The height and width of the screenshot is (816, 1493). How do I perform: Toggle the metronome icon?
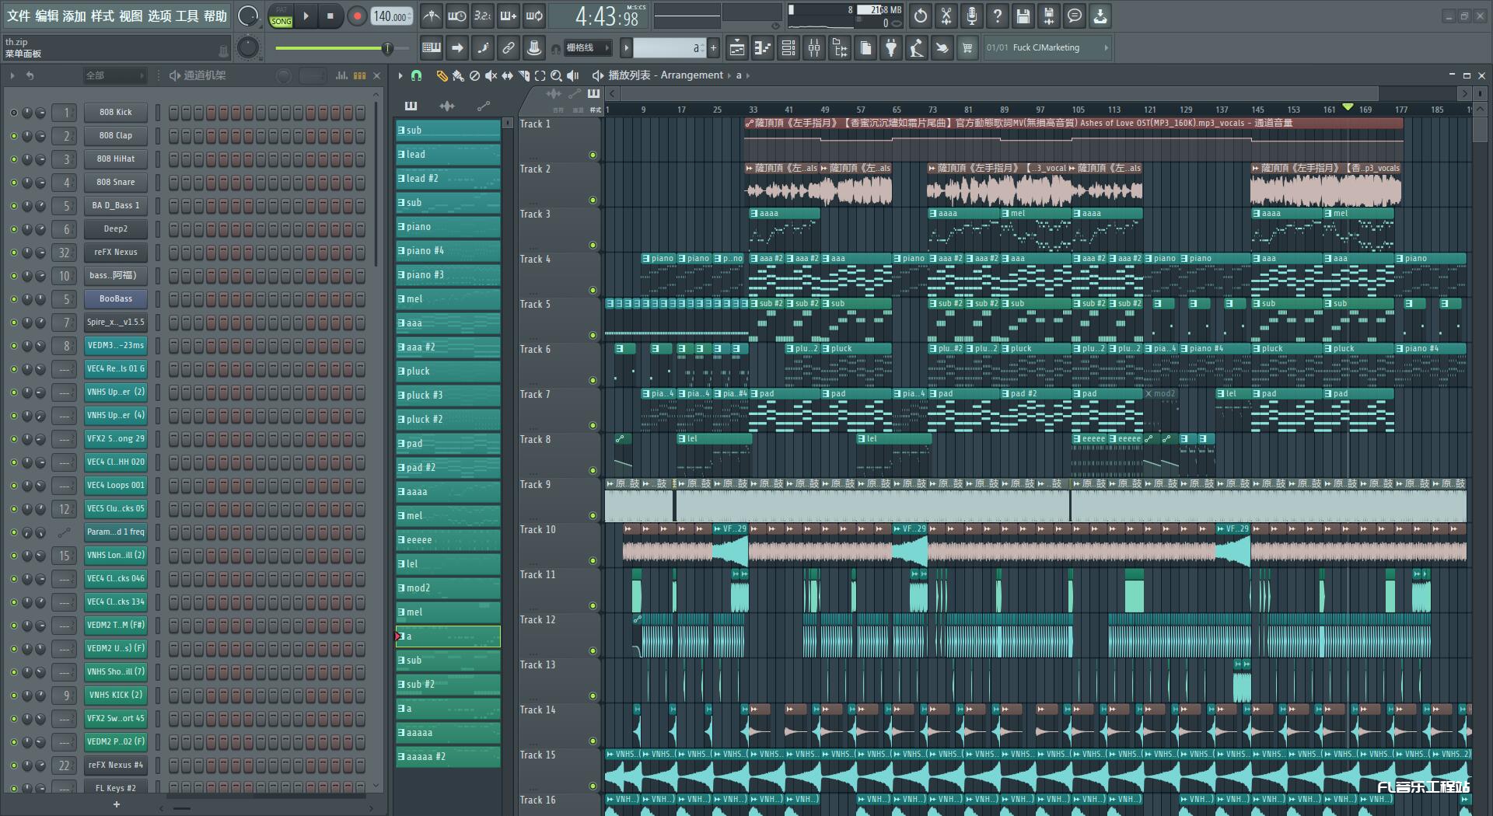click(431, 16)
